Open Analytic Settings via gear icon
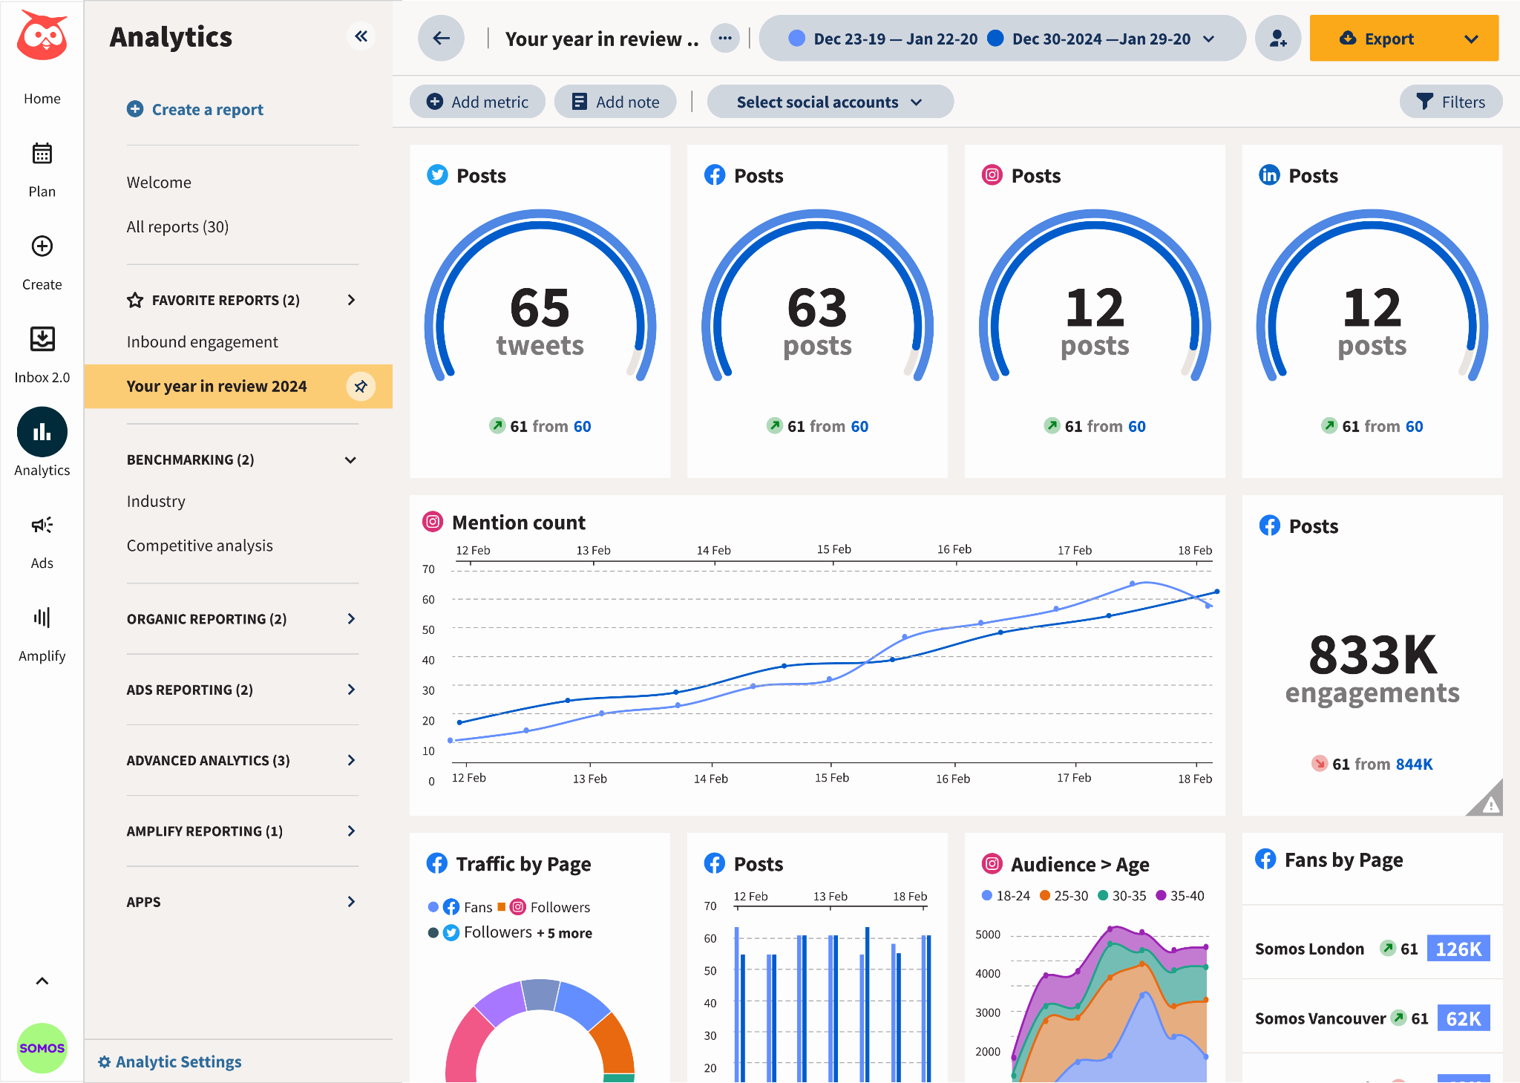 click(x=105, y=1061)
